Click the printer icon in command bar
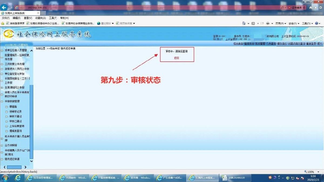This screenshot has height=182, width=324. coord(268,23)
